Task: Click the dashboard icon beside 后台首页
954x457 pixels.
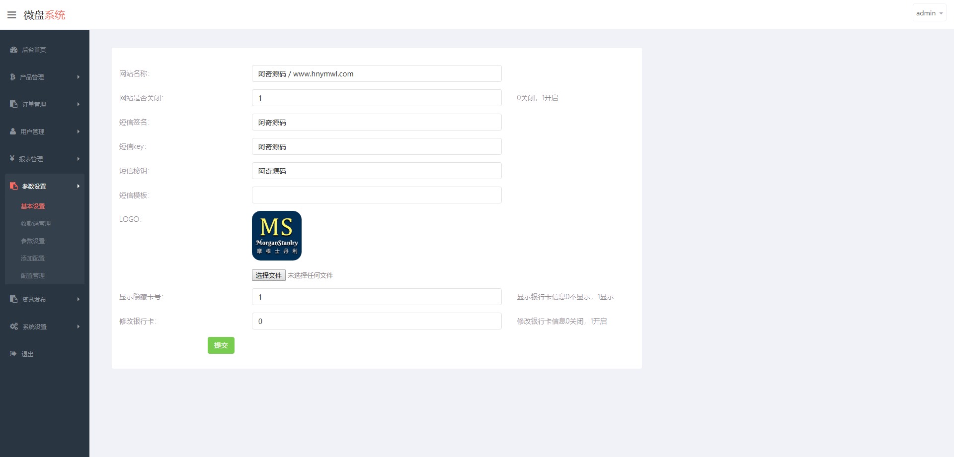Action: 13,50
